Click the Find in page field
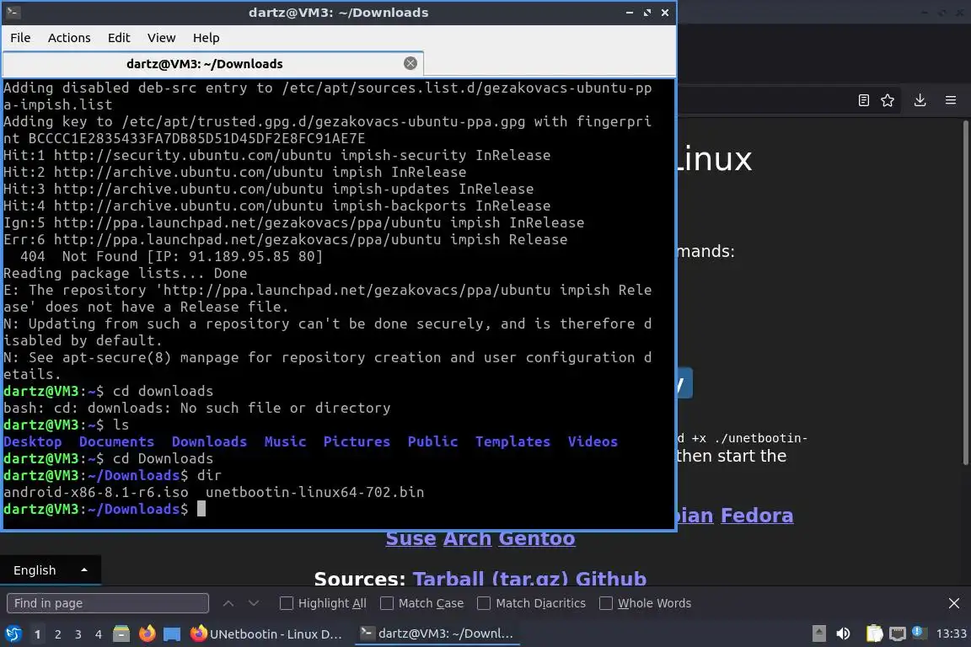Viewport: 971px width, 647px height. pyautogui.click(x=108, y=603)
